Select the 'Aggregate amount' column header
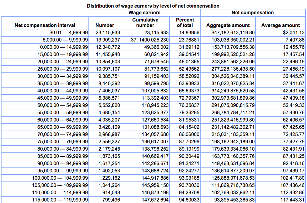This screenshot has height=203, width=307. 228,25
